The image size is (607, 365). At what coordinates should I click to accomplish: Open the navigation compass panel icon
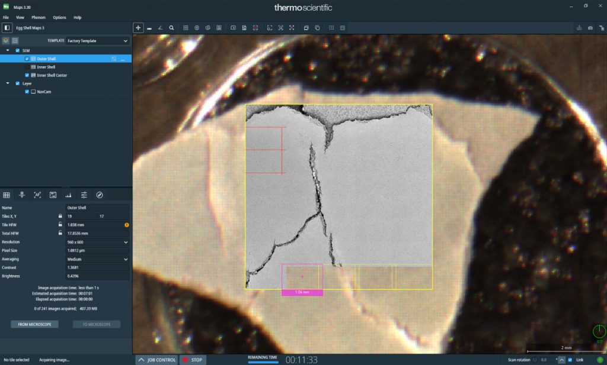coord(99,195)
